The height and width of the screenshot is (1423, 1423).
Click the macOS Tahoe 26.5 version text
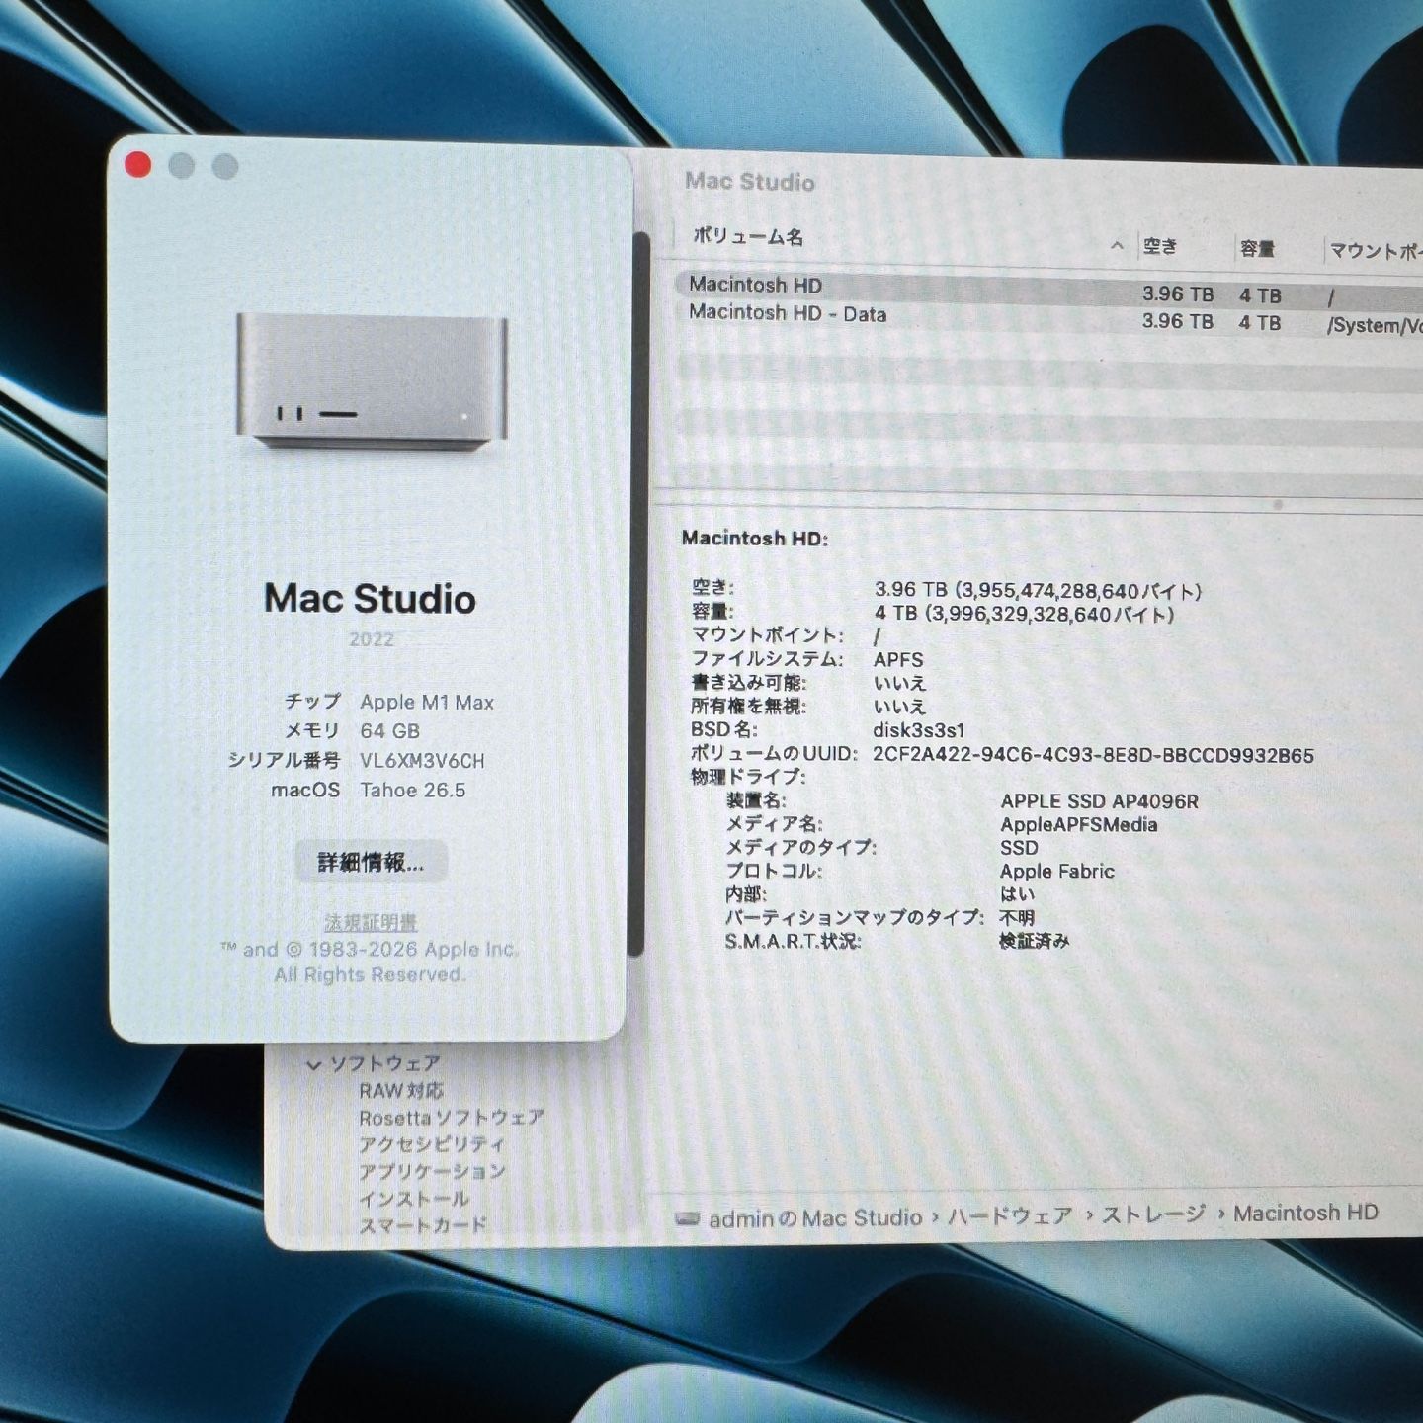pos(412,791)
